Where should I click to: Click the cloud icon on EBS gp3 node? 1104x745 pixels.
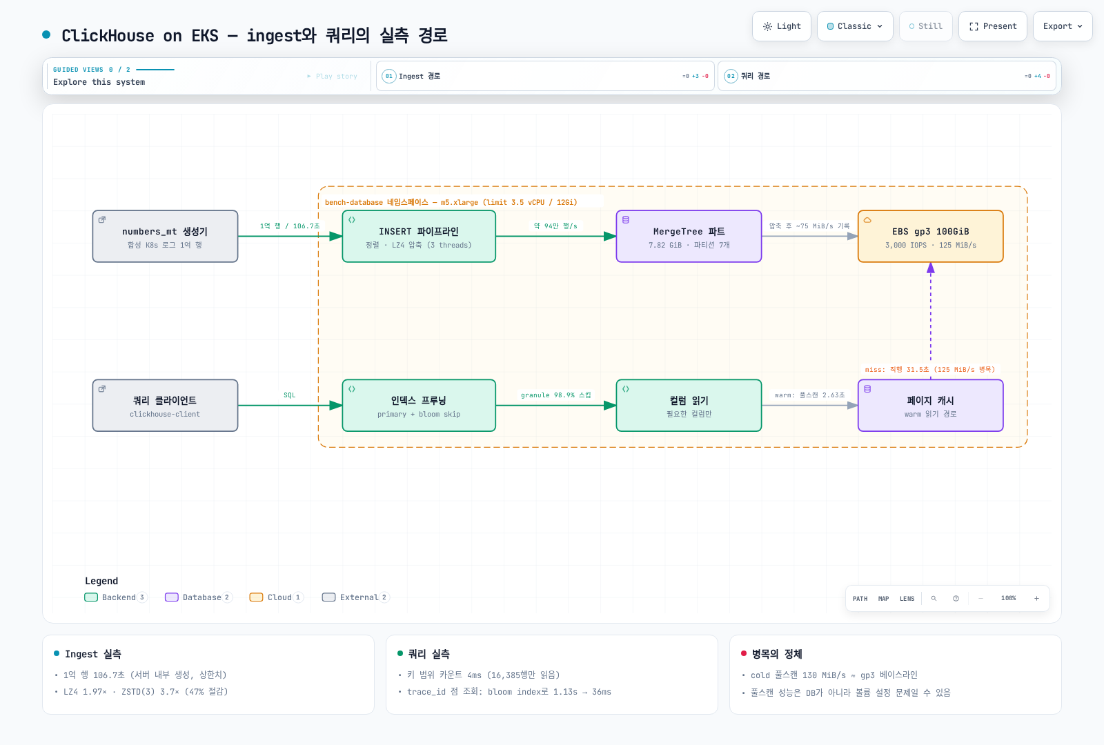(867, 220)
